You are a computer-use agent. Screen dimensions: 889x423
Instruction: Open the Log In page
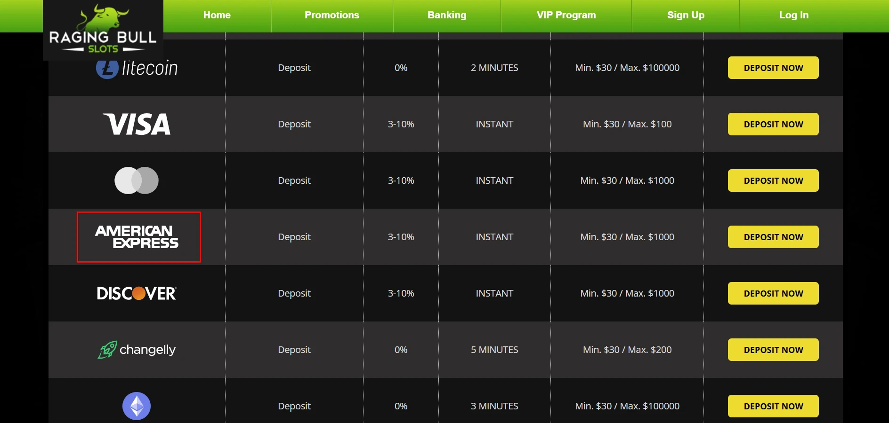(794, 15)
